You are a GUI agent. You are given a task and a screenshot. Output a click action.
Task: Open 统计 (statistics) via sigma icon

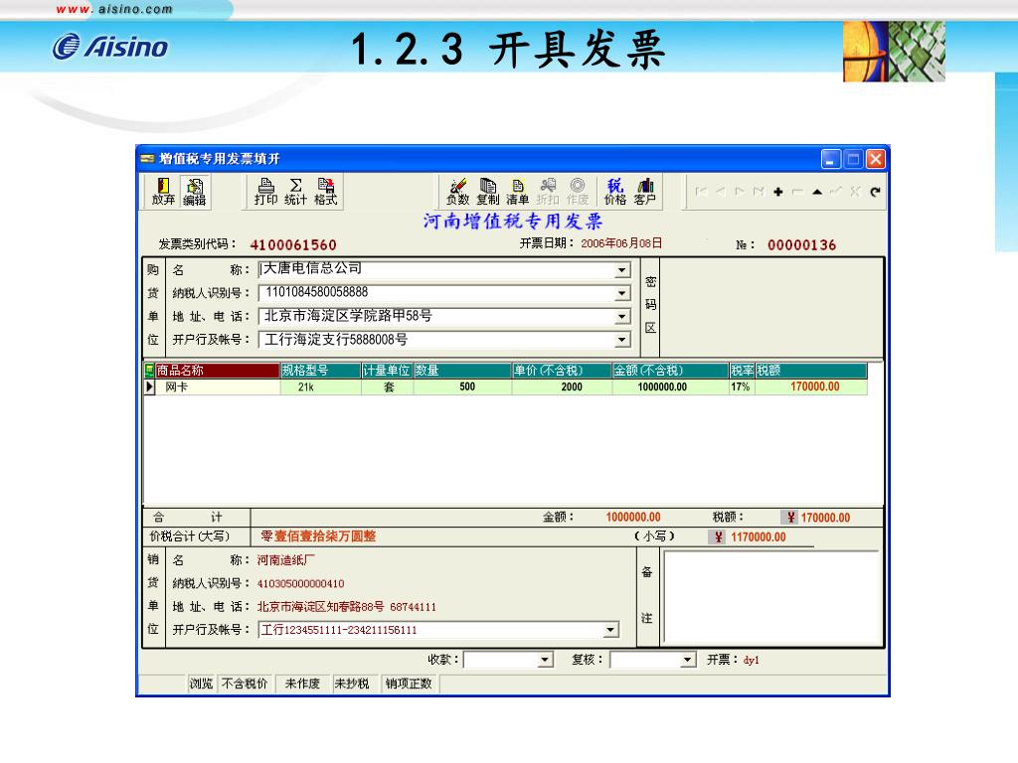click(x=295, y=192)
